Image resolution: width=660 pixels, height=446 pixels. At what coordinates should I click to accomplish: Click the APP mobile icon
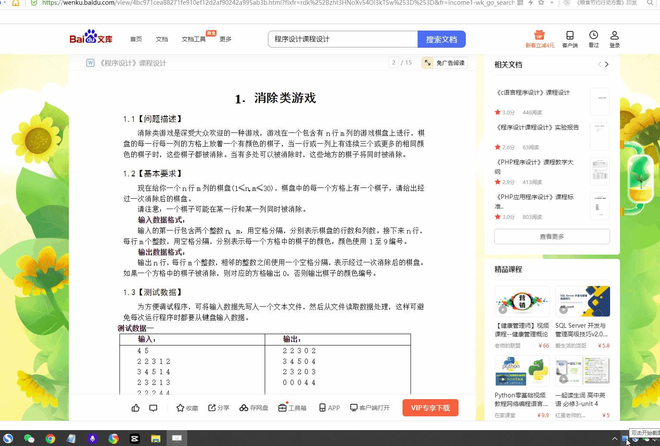pyautogui.click(x=329, y=407)
